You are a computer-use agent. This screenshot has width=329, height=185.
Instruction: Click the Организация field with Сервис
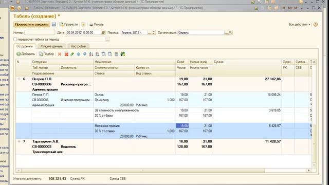(201, 32)
